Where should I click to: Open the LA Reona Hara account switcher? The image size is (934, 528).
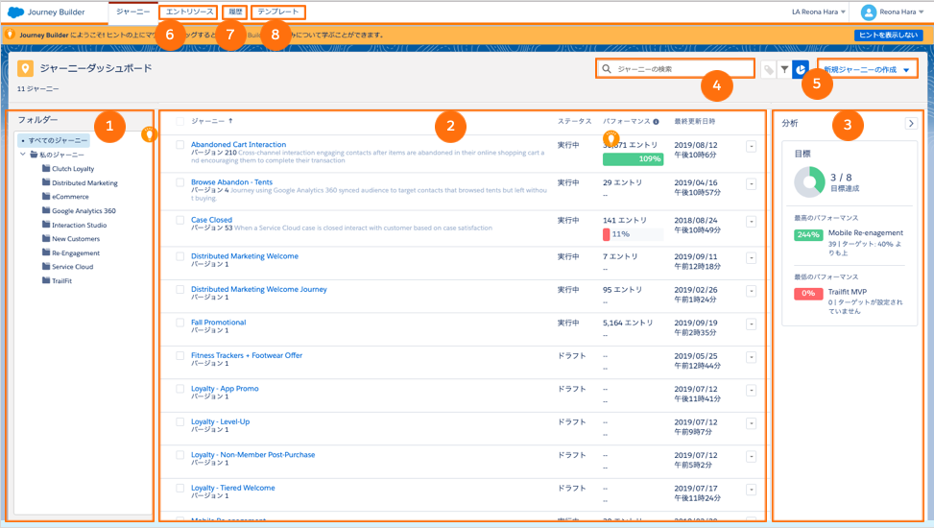click(819, 12)
